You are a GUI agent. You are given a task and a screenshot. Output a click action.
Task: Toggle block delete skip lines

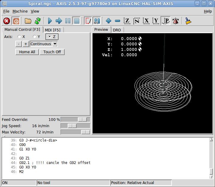coord(88,21)
